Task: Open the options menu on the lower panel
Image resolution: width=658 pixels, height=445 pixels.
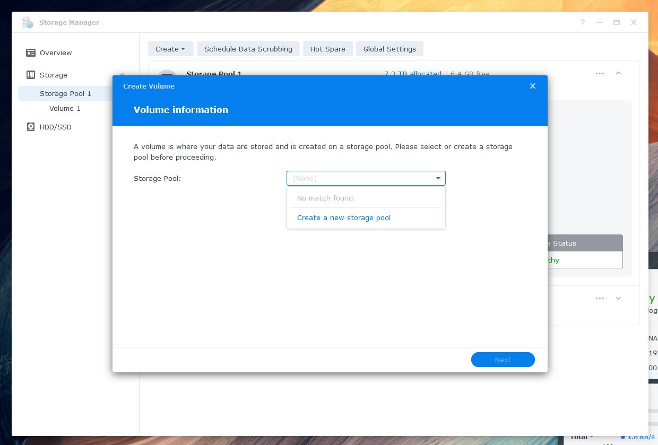Action: click(600, 298)
